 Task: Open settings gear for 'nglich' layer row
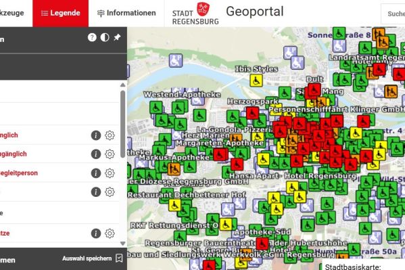coord(110,135)
